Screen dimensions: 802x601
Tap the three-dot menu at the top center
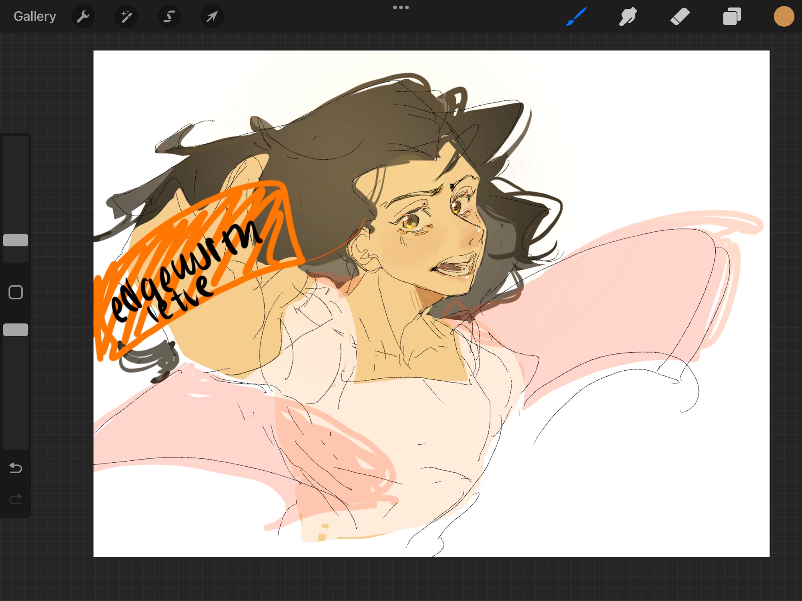401,7
